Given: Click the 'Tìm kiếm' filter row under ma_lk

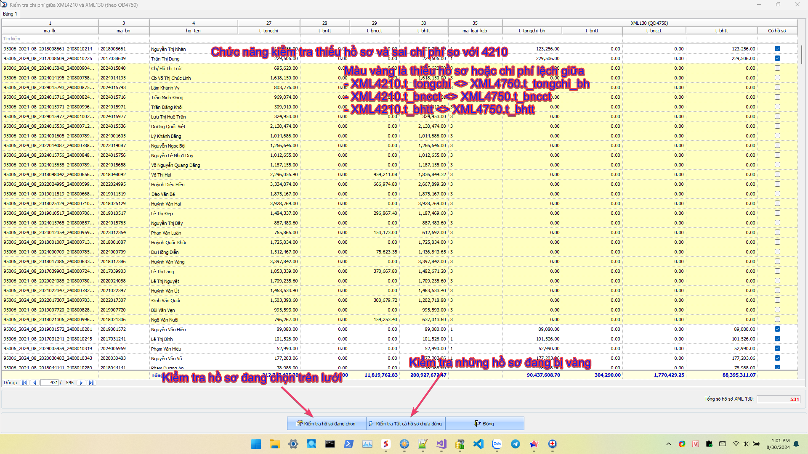Looking at the screenshot, I should point(50,39).
